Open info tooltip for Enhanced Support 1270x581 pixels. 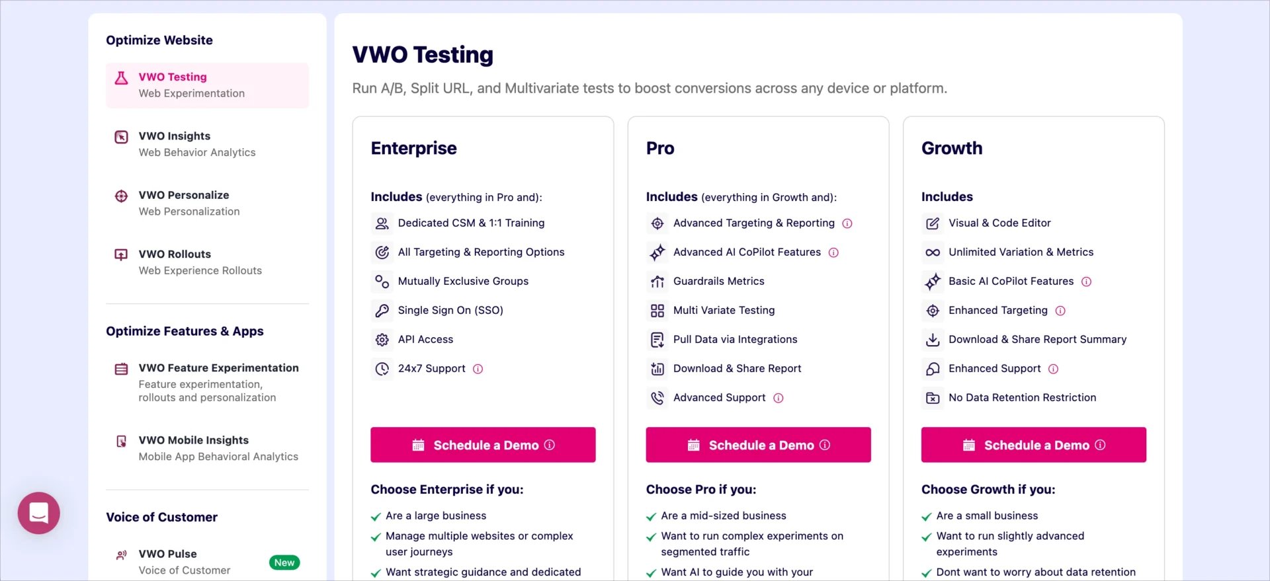[x=1053, y=369]
